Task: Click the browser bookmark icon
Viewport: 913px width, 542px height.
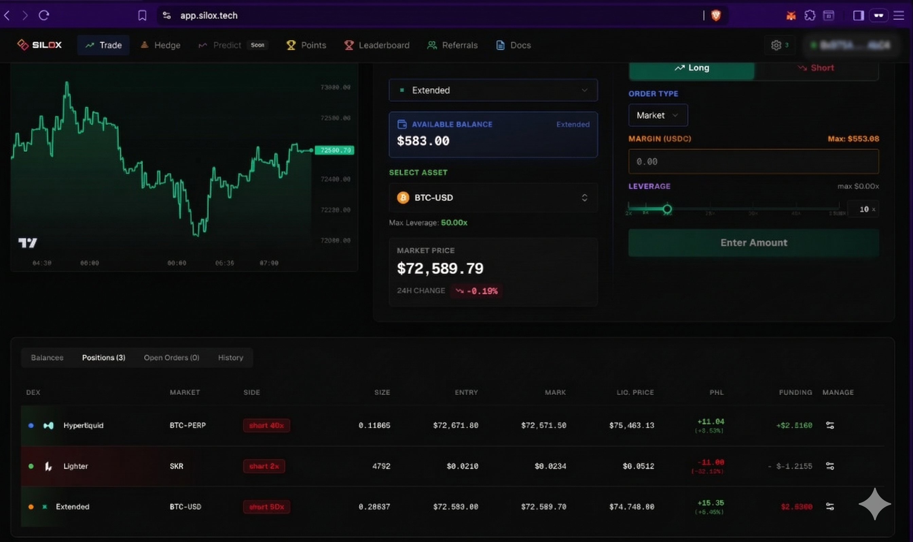Action: point(142,15)
